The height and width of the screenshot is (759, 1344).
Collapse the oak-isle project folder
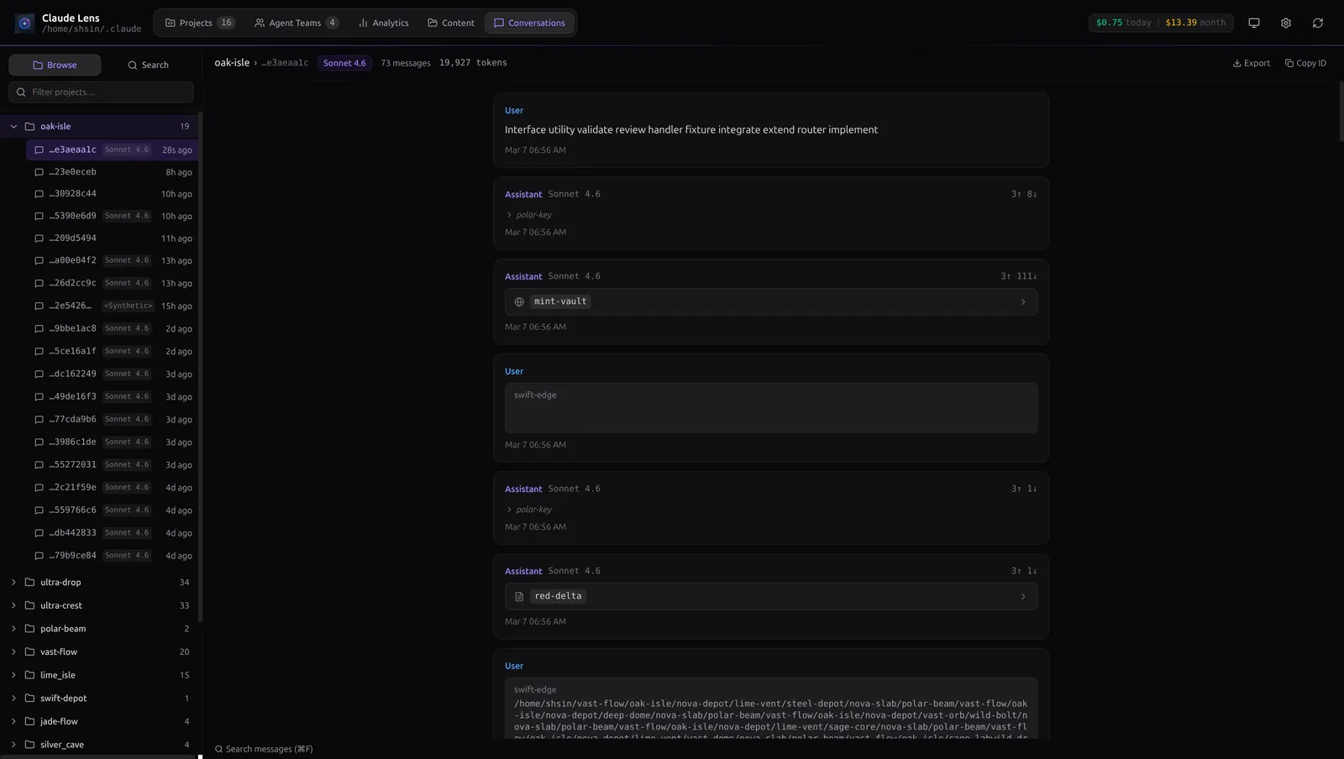point(13,127)
